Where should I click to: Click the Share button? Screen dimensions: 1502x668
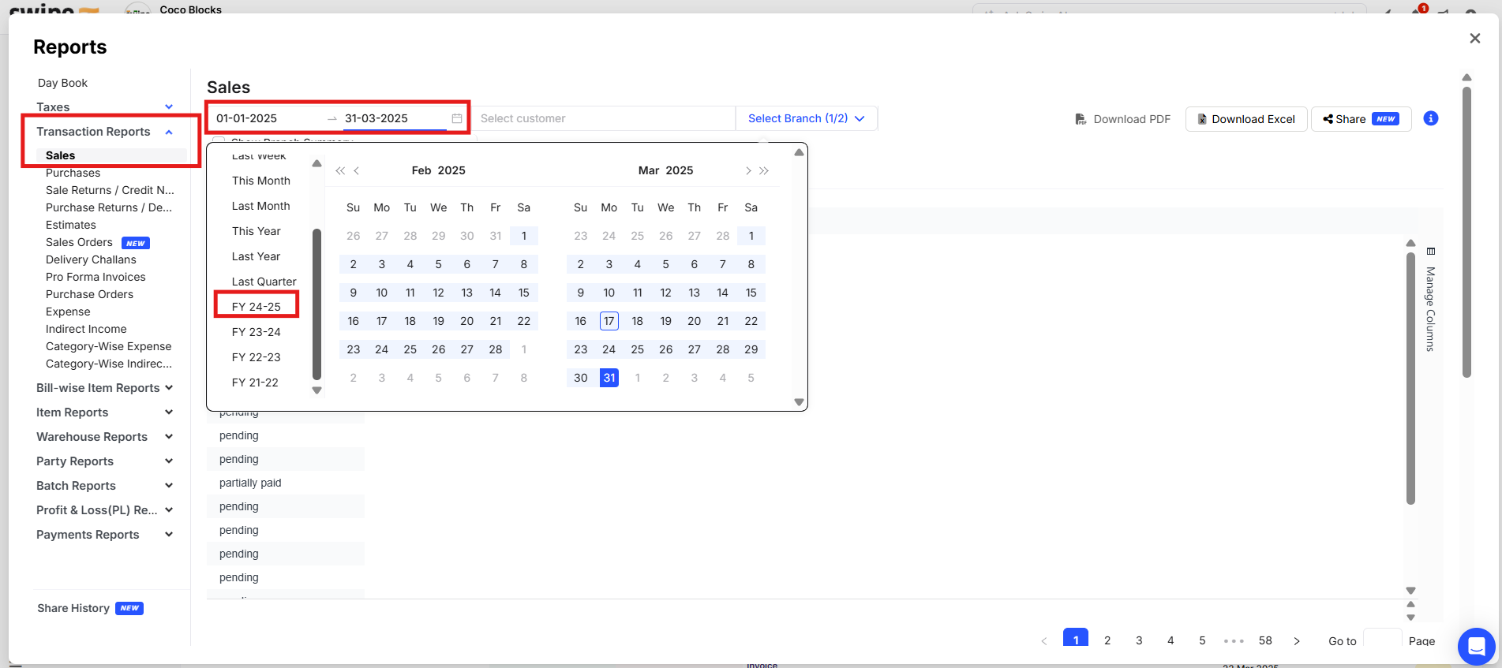1361,119
